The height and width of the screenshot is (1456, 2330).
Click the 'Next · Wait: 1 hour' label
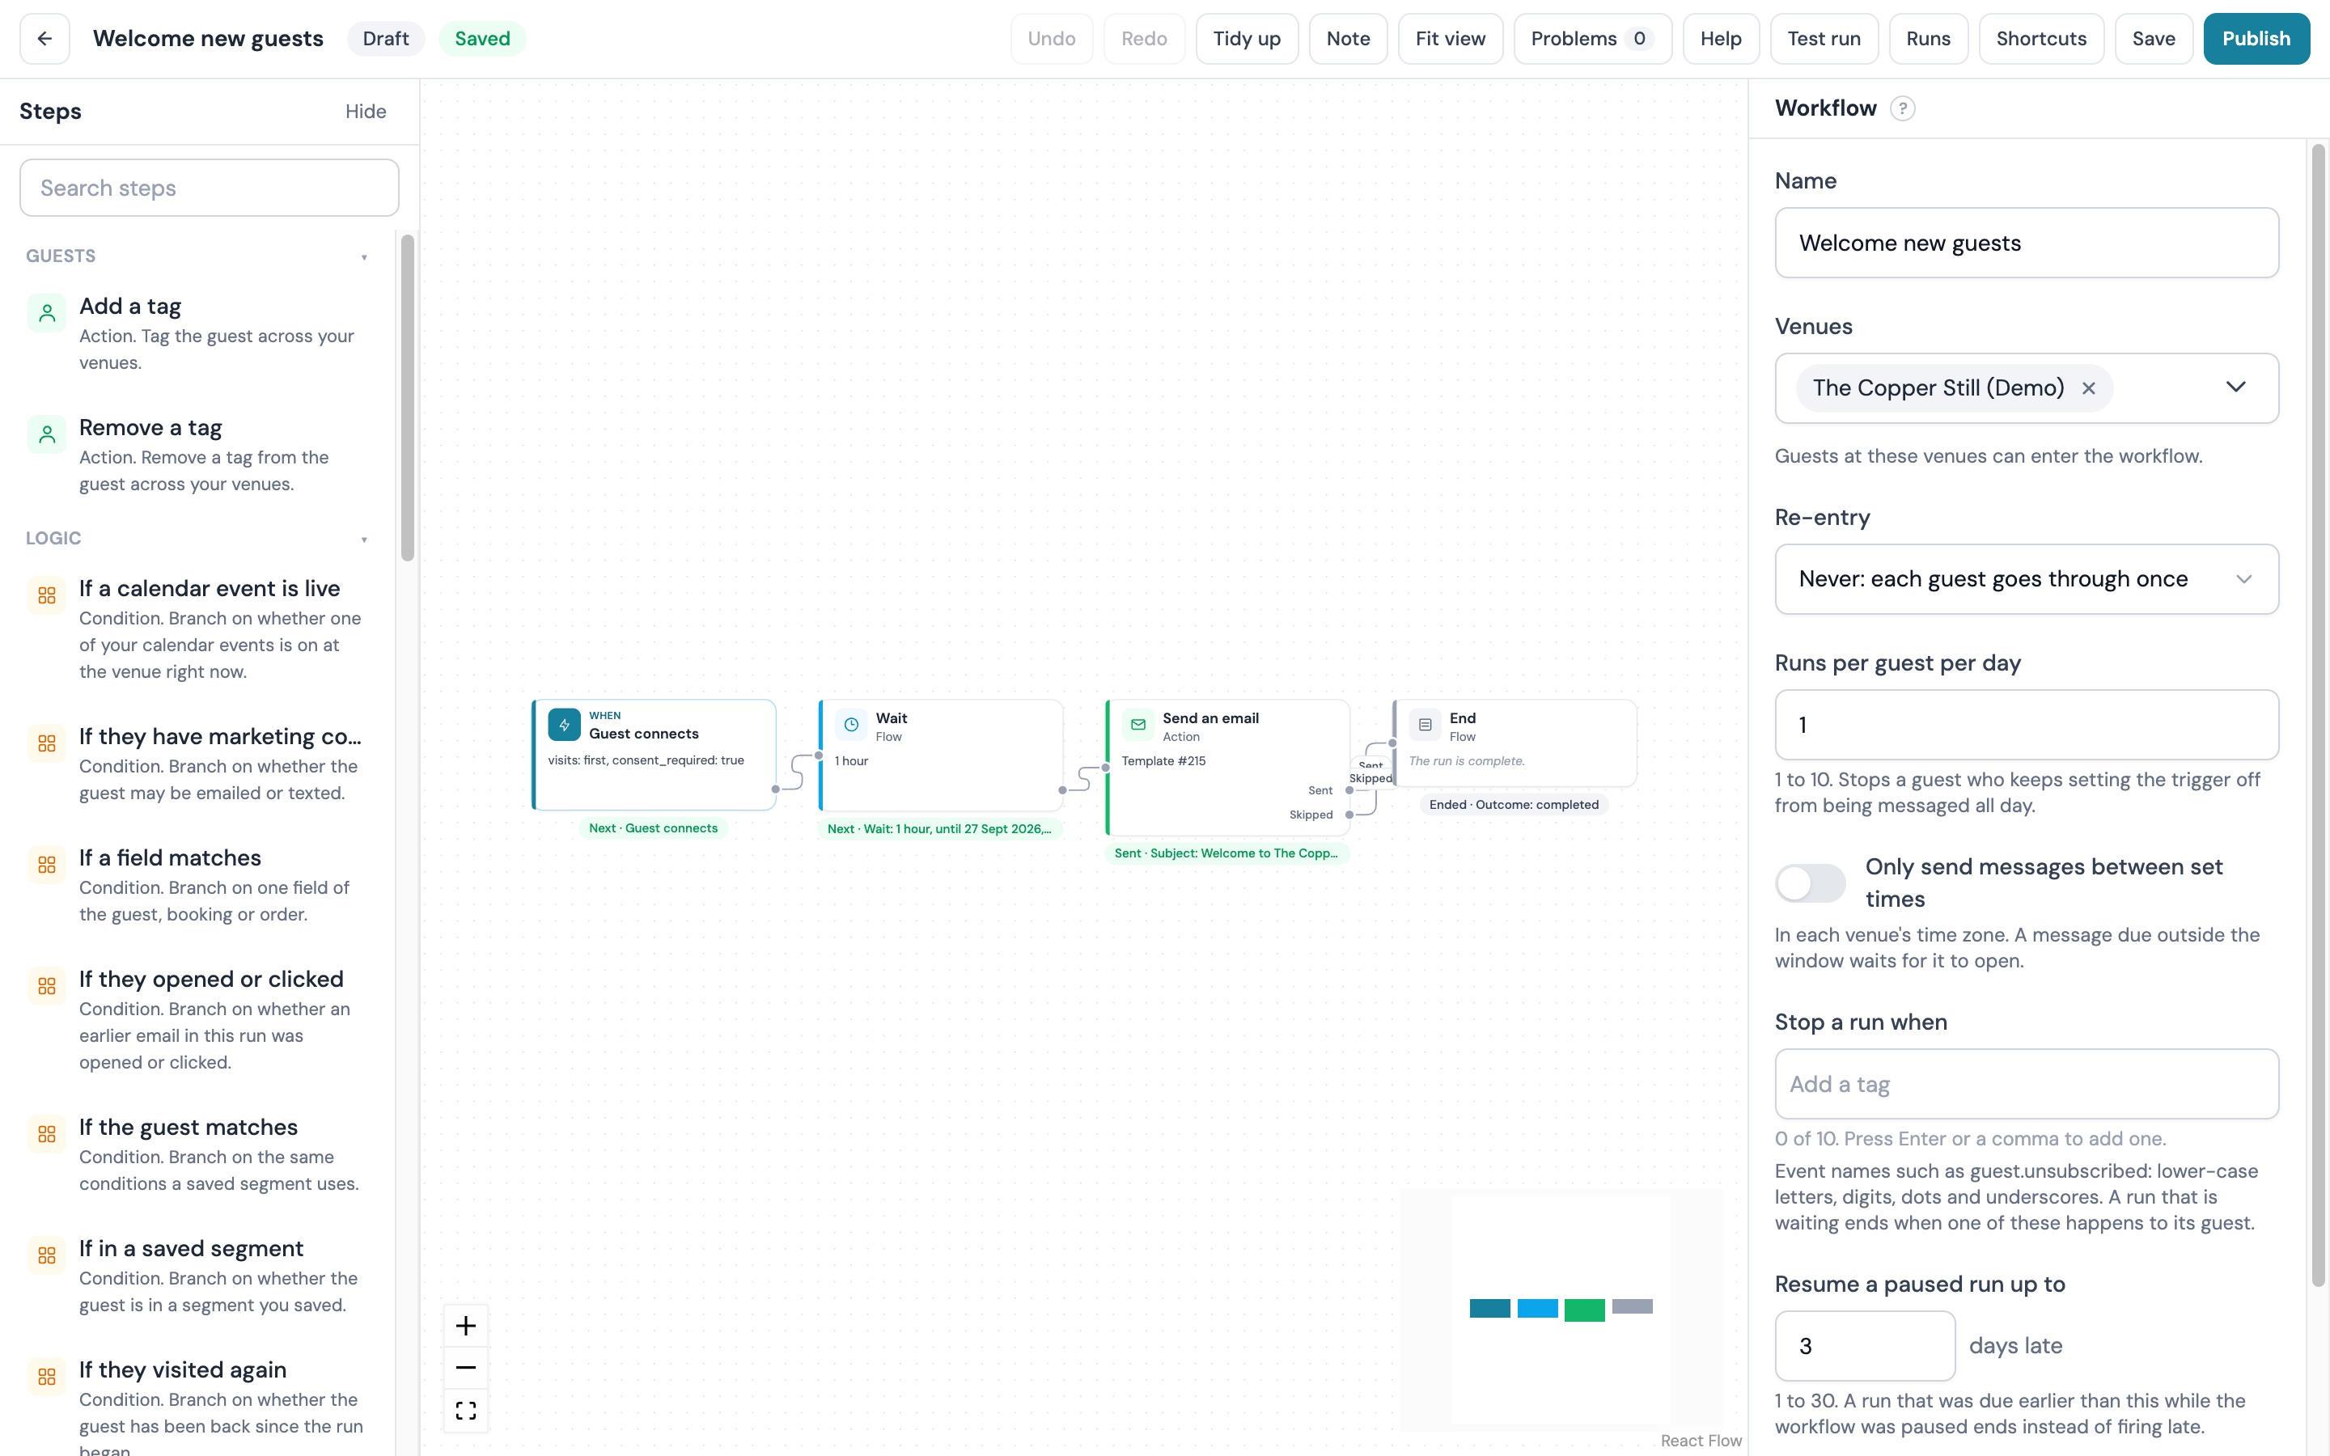pyautogui.click(x=940, y=829)
